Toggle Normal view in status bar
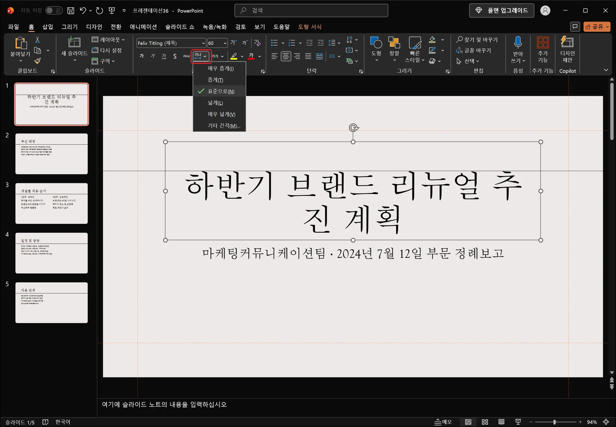 tap(468, 422)
